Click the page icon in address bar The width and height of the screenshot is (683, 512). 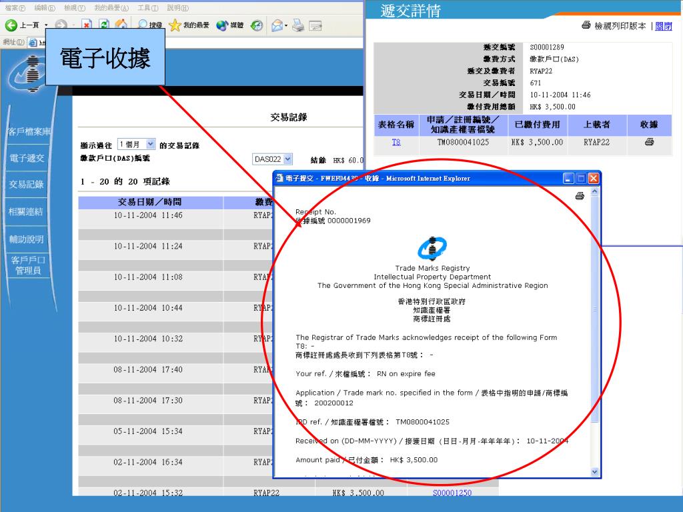tap(33, 42)
